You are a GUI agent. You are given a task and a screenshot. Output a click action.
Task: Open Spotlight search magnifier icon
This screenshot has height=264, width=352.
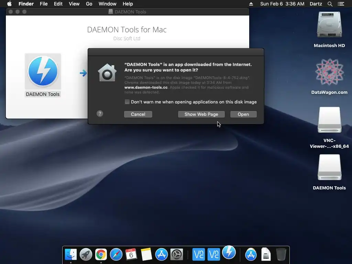(330, 4)
